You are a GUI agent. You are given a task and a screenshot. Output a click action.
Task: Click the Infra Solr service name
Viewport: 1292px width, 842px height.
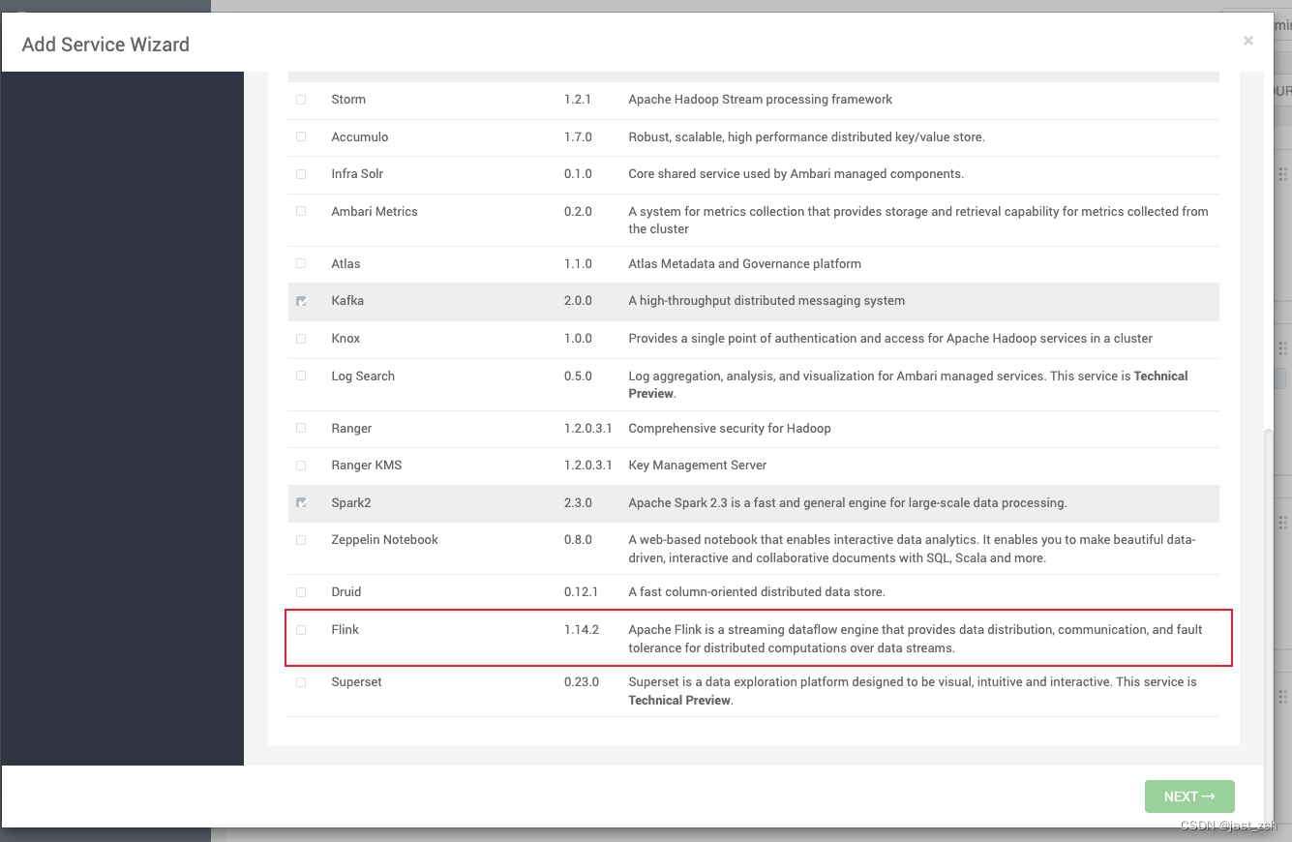357,173
